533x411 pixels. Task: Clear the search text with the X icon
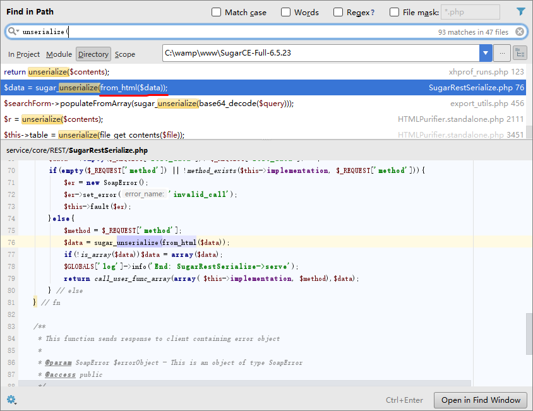(520, 32)
